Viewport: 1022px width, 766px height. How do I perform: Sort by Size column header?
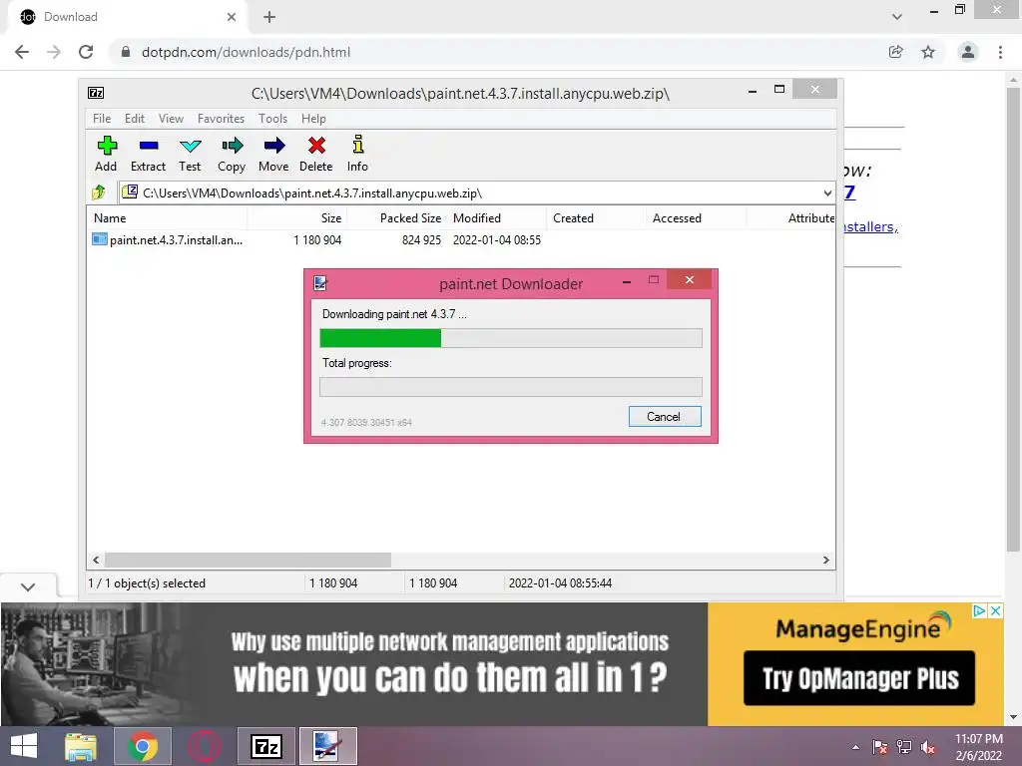(x=296, y=218)
